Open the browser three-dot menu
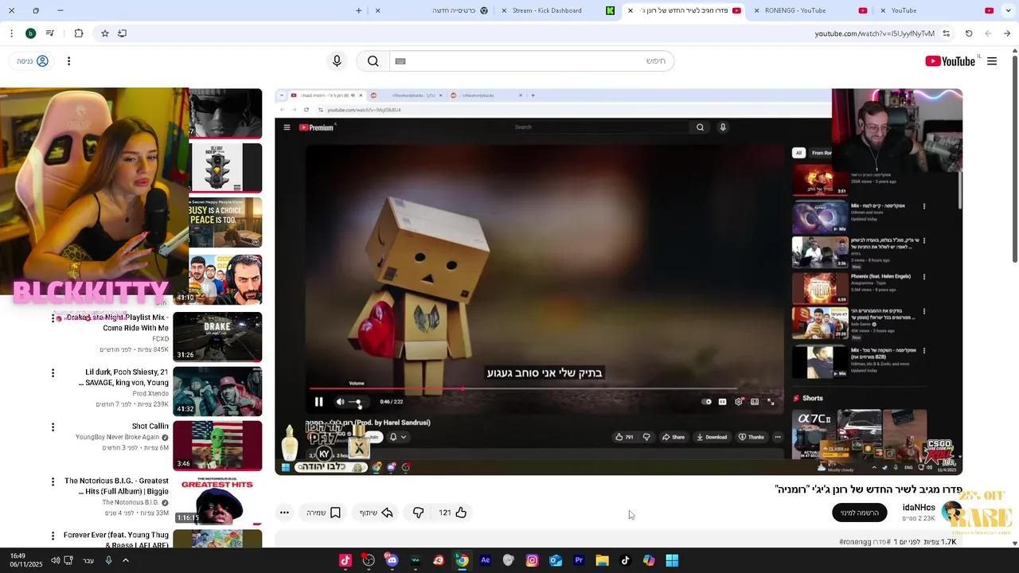 [11, 33]
